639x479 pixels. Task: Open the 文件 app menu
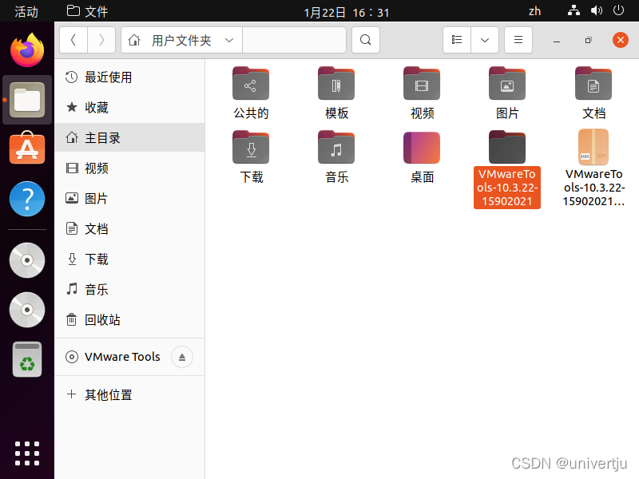click(88, 11)
